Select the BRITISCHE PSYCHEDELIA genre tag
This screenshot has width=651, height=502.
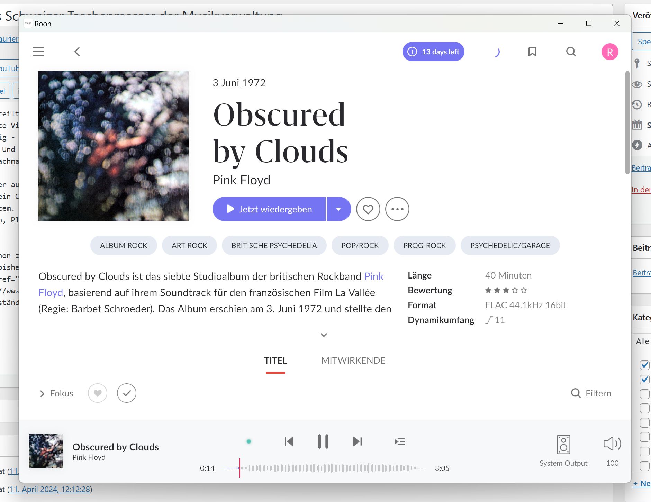click(274, 245)
